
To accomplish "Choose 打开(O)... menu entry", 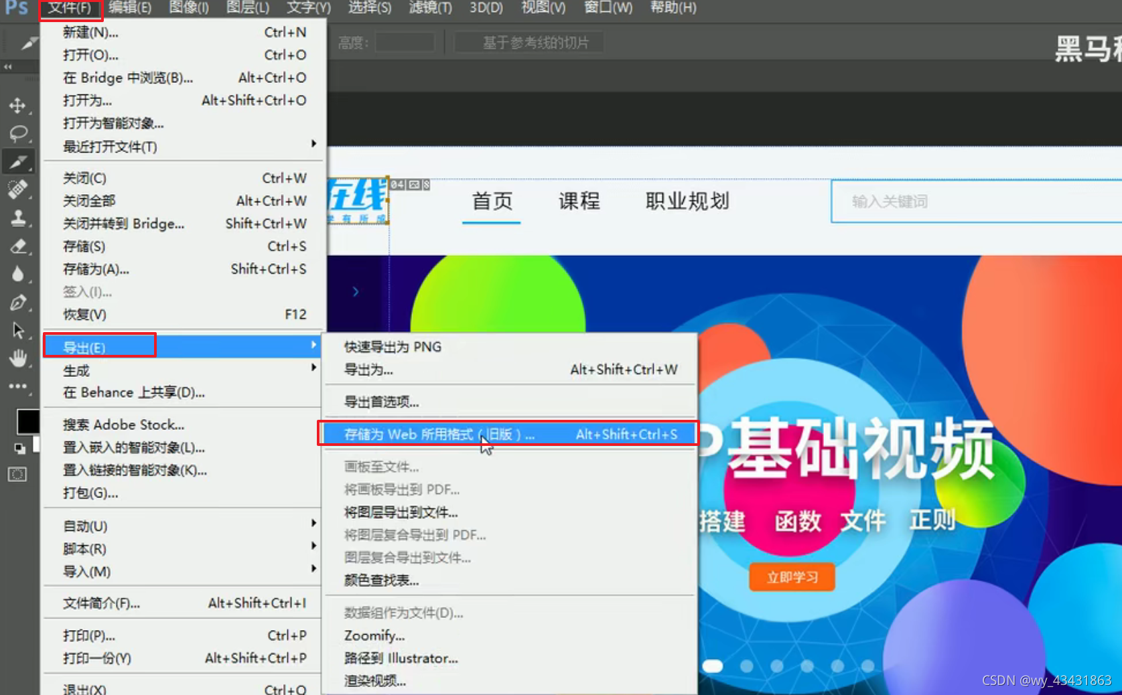I will coord(182,55).
